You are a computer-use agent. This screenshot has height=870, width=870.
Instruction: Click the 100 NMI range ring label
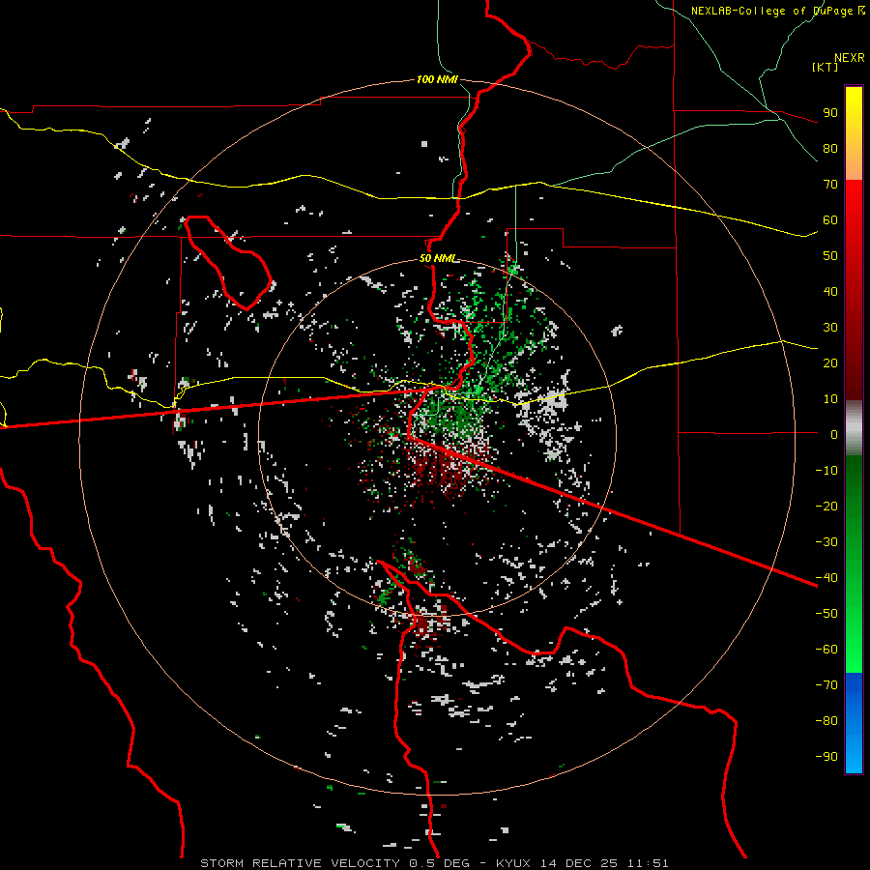(437, 79)
